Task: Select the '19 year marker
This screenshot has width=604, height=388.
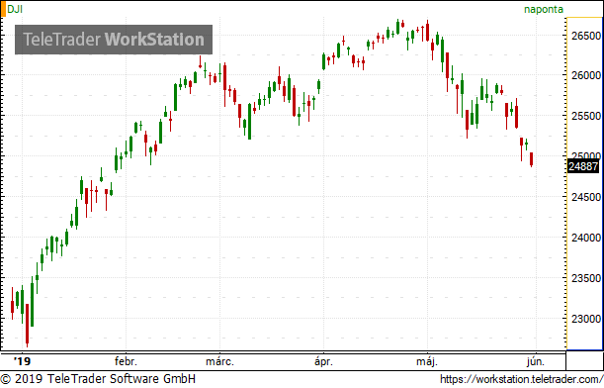Action: (x=22, y=361)
